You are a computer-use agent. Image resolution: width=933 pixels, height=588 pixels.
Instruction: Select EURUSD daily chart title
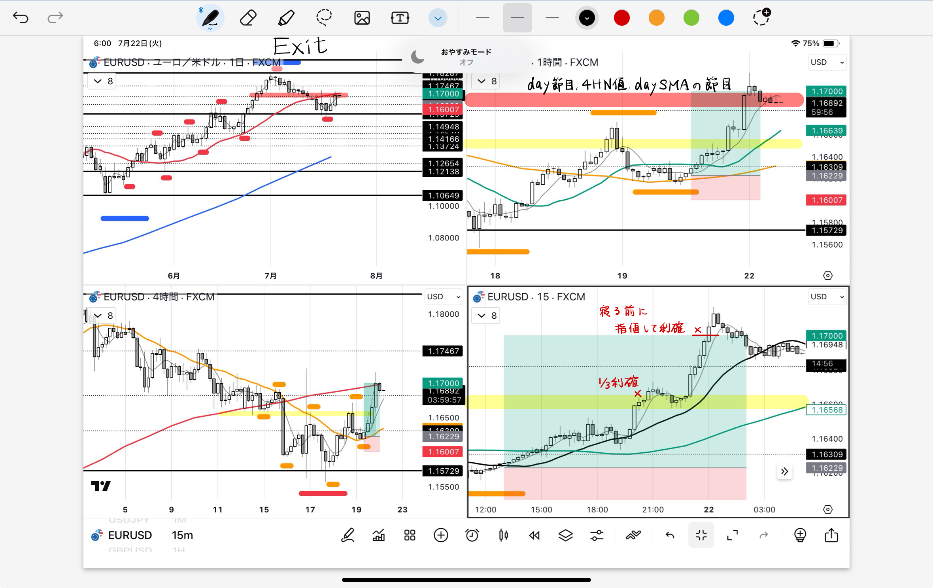coord(192,62)
